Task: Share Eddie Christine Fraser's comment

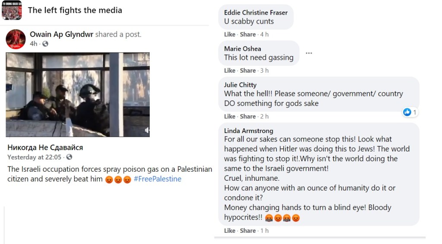Action: click(248, 34)
